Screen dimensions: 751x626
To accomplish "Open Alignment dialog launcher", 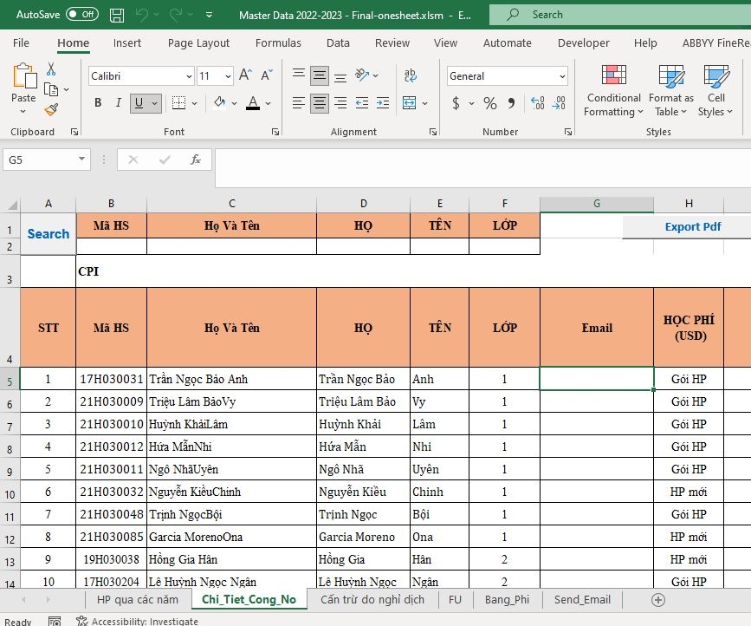I will tap(433, 132).
